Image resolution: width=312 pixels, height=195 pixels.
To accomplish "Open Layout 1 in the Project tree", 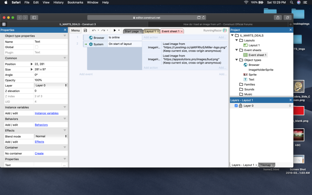I will coord(254,45).
